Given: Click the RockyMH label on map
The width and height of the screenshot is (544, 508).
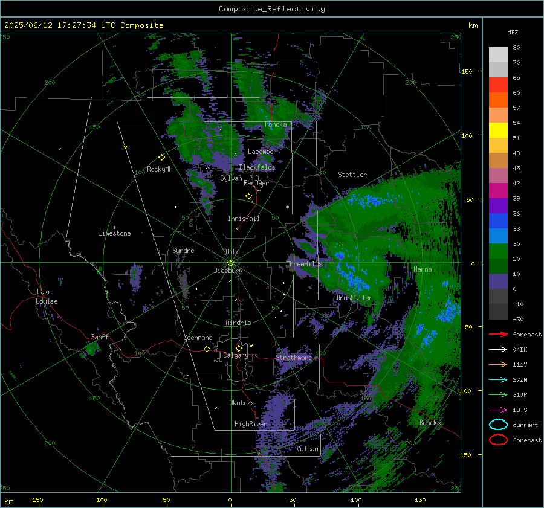Looking at the screenshot, I should (160, 169).
